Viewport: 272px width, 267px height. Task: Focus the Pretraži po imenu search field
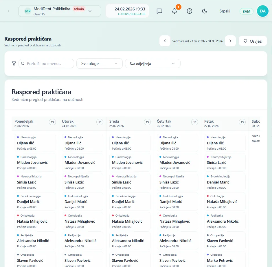(46, 63)
